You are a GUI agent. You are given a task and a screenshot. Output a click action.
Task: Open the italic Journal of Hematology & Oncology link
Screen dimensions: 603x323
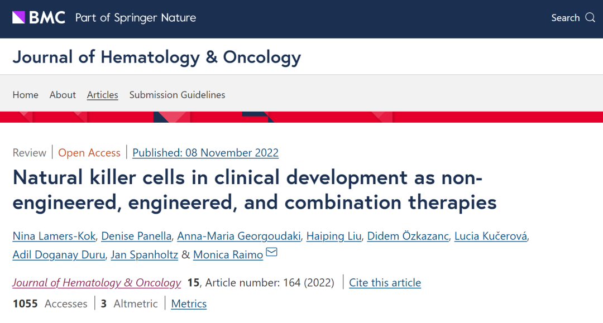click(97, 283)
